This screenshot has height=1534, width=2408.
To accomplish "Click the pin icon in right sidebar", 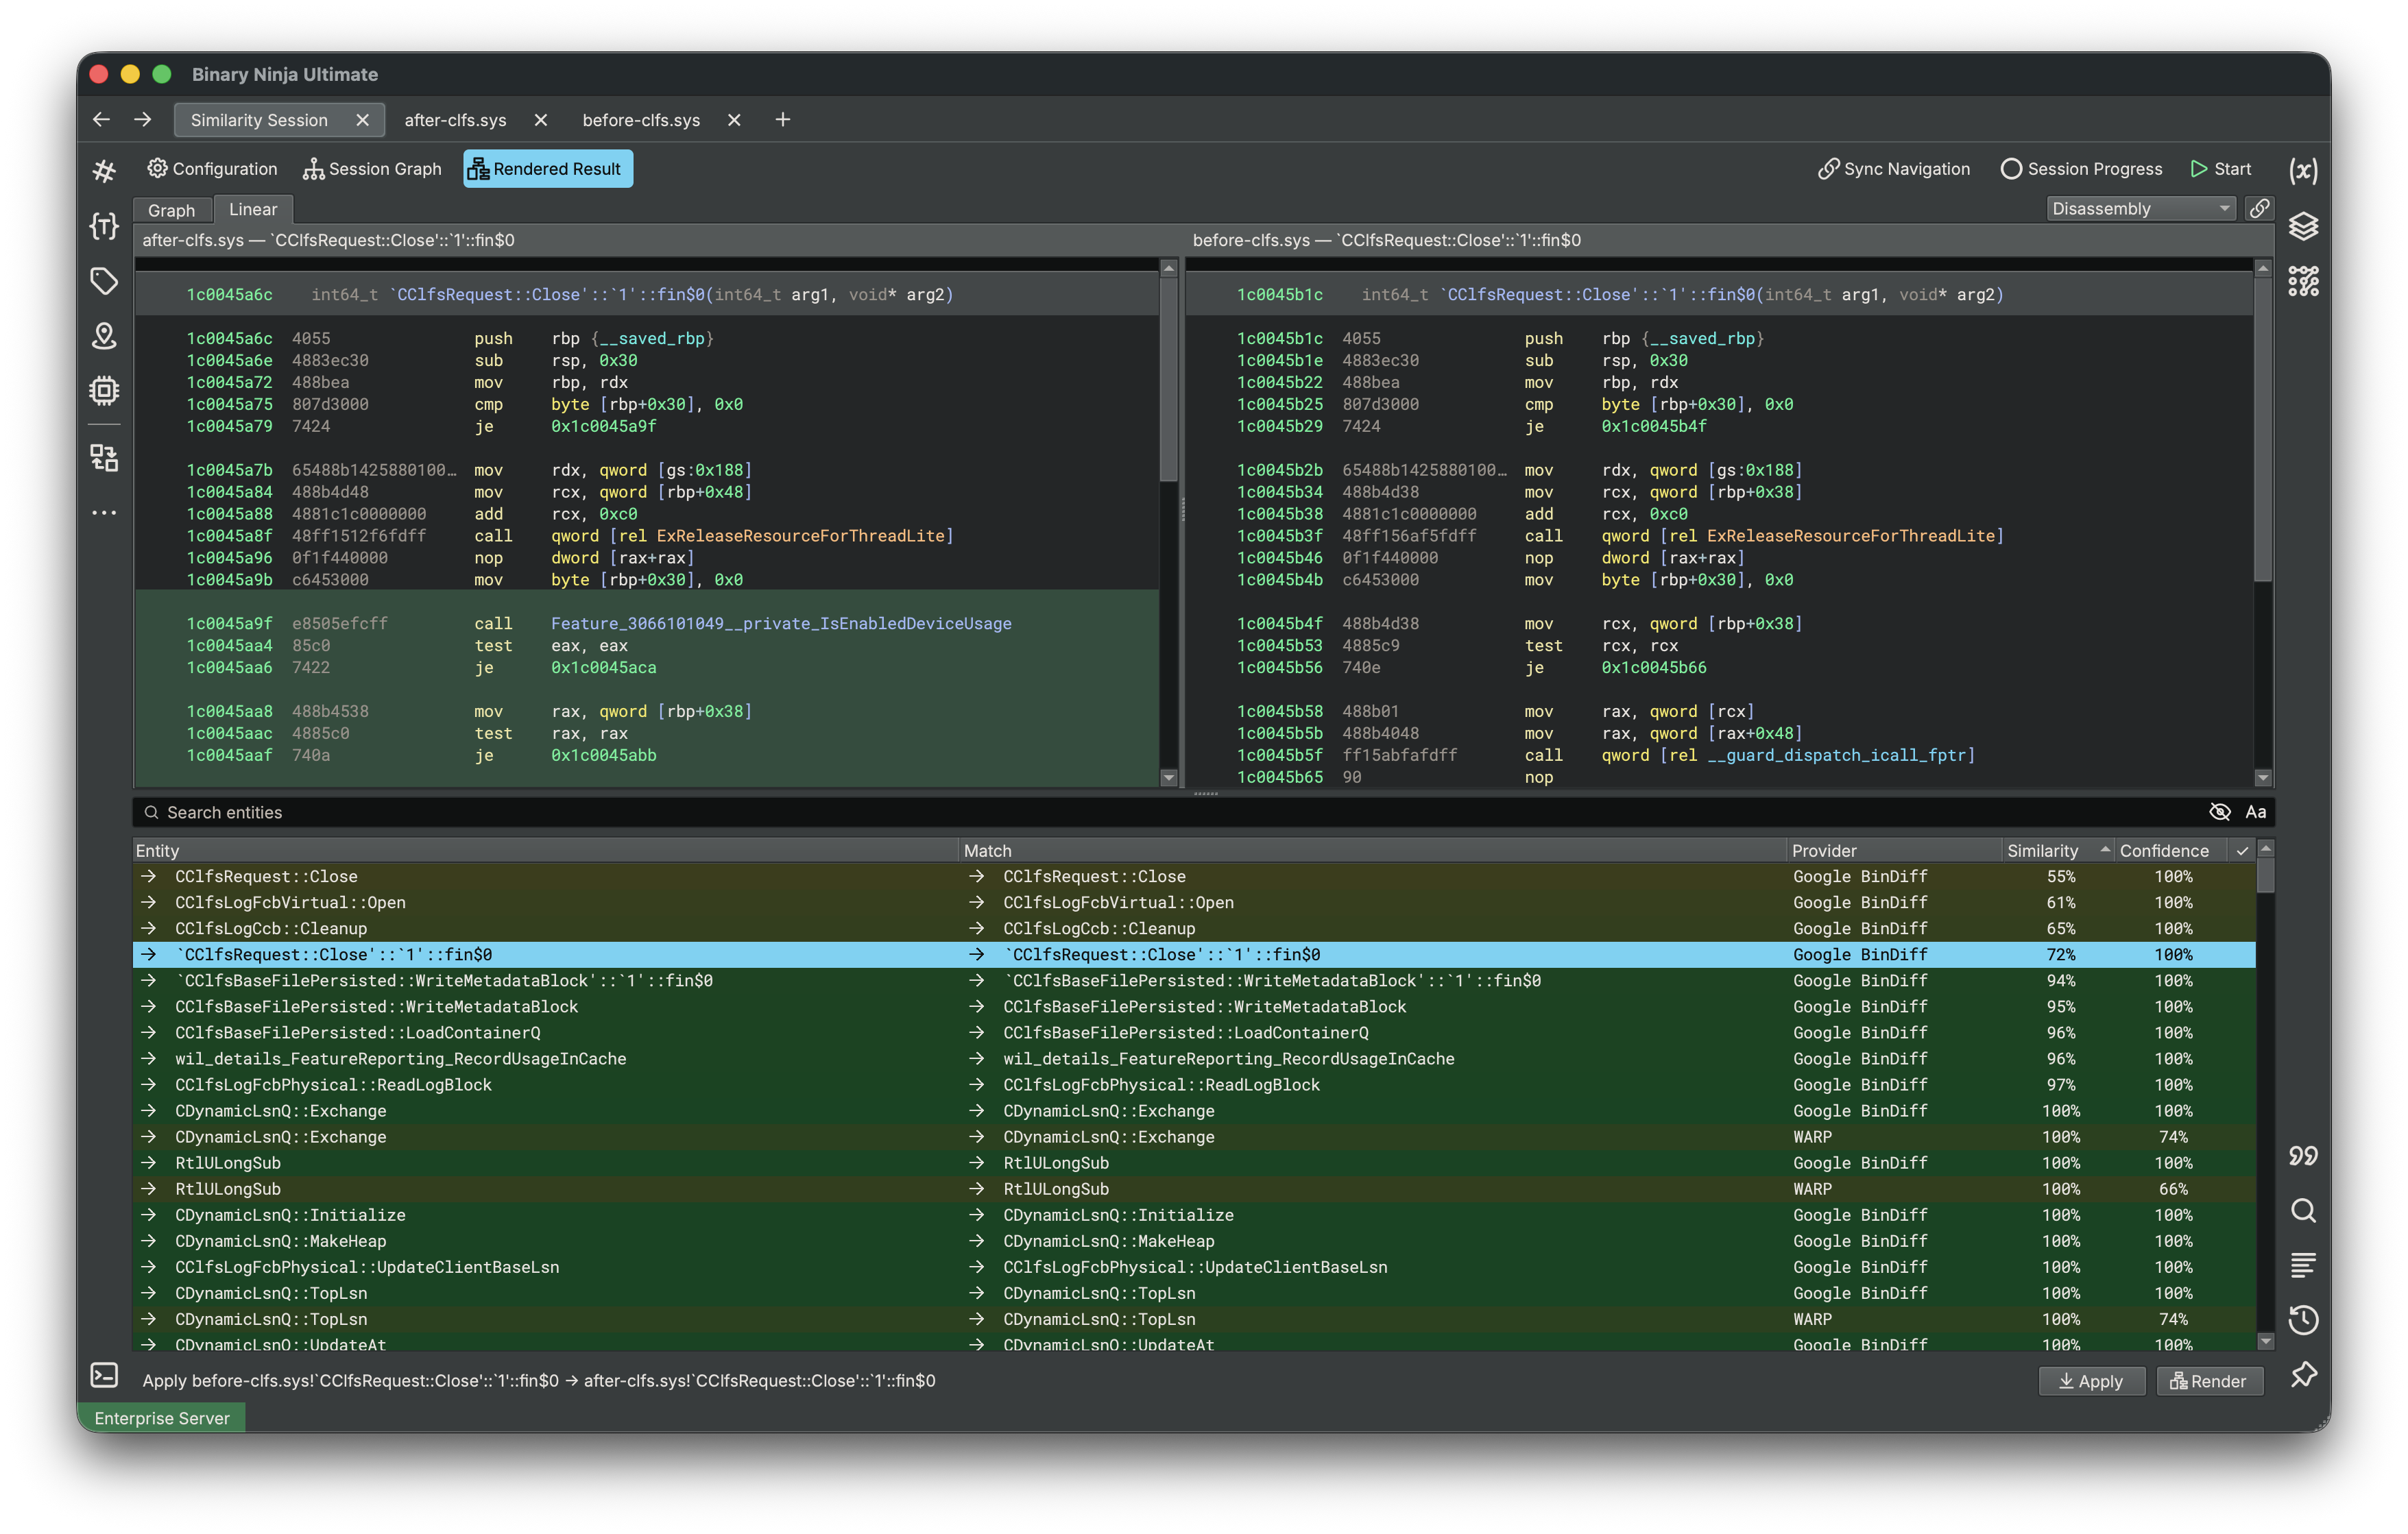I will tap(2303, 1375).
